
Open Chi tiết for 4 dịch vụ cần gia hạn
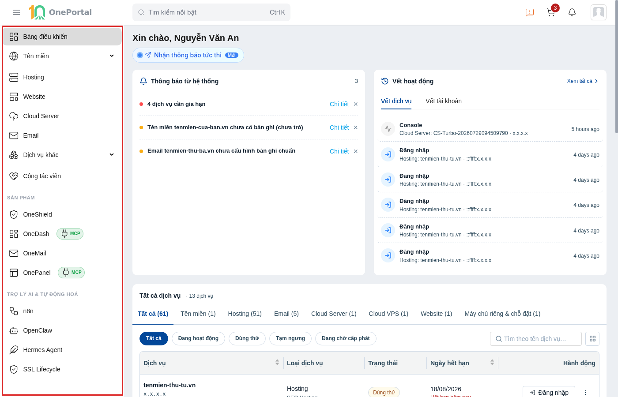(x=339, y=104)
